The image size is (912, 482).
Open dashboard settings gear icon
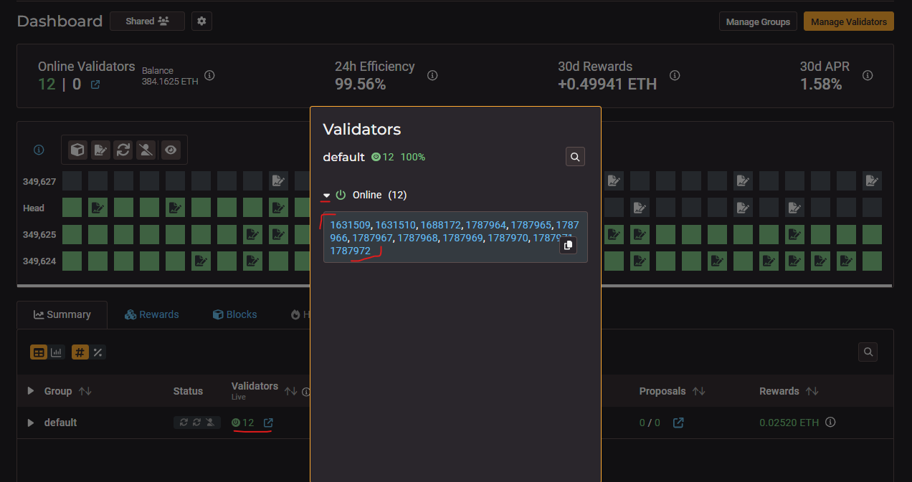pos(201,21)
